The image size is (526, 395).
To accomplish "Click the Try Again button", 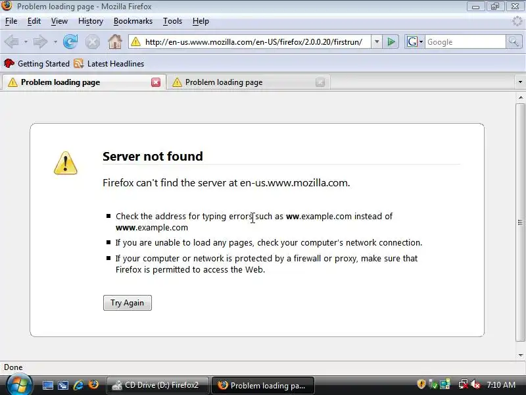I will click(128, 303).
